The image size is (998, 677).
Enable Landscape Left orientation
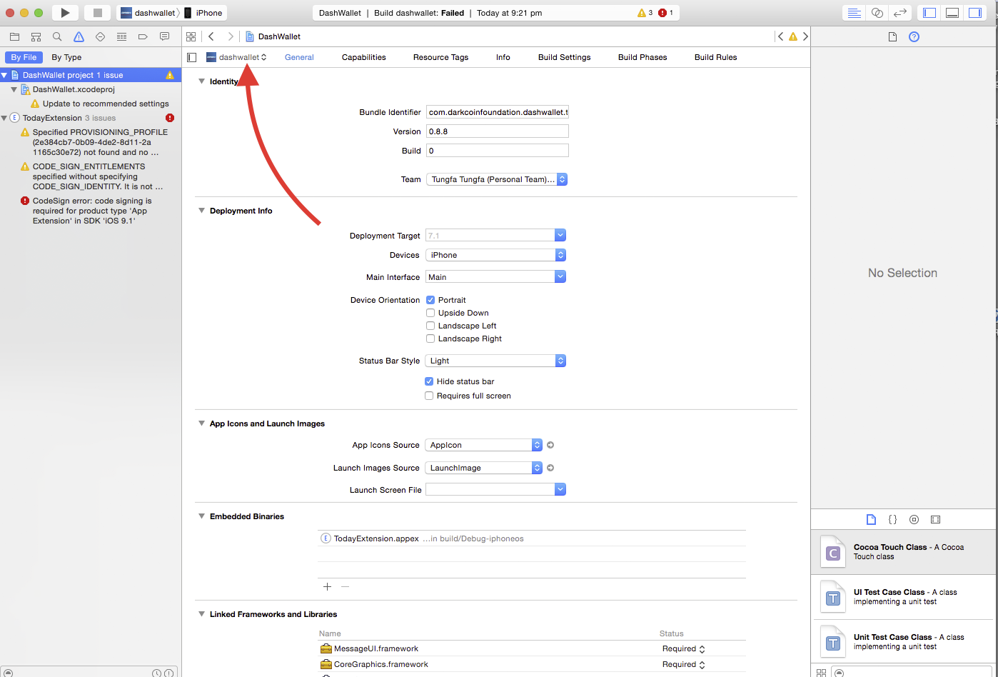[430, 326]
